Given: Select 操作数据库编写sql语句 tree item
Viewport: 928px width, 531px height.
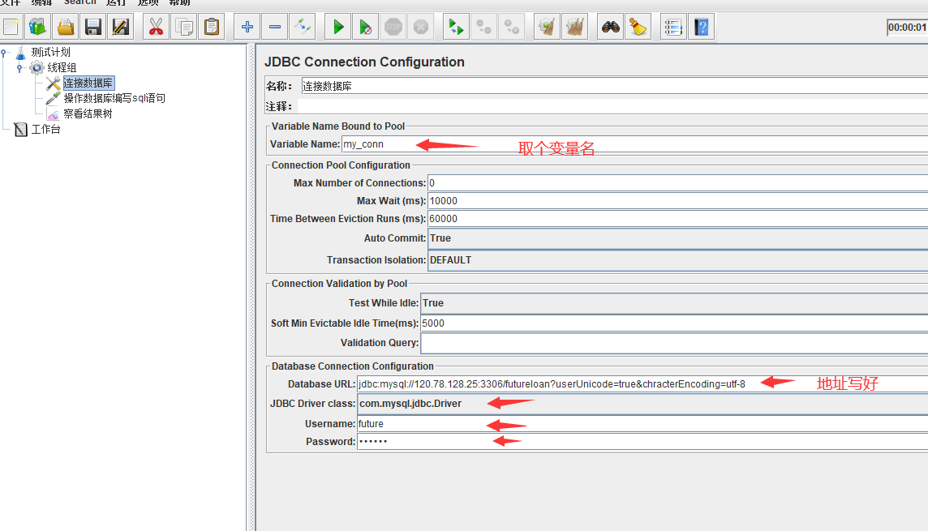Looking at the screenshot, I should (114, 99).
